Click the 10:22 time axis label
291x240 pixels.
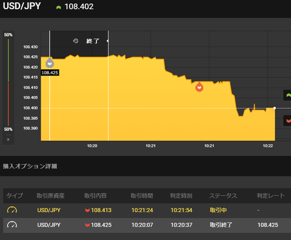[x=268, y=146]
